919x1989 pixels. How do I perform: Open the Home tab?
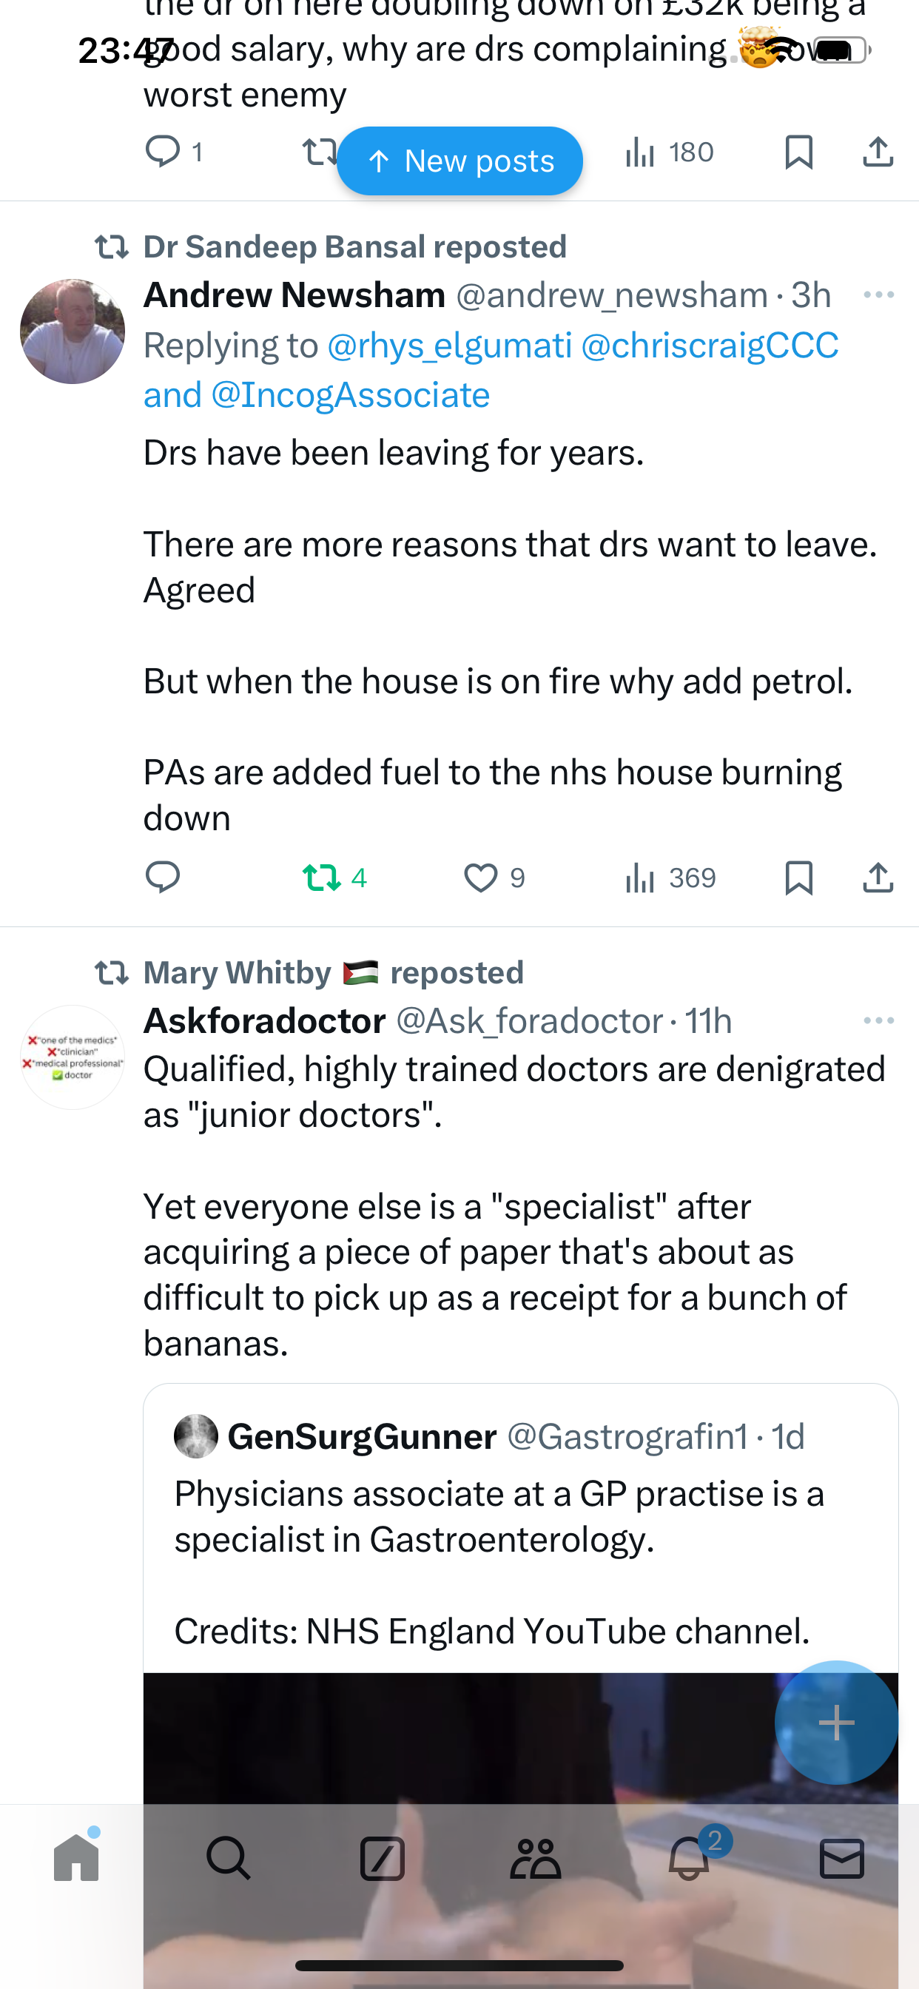click(x=76, y=1859)
